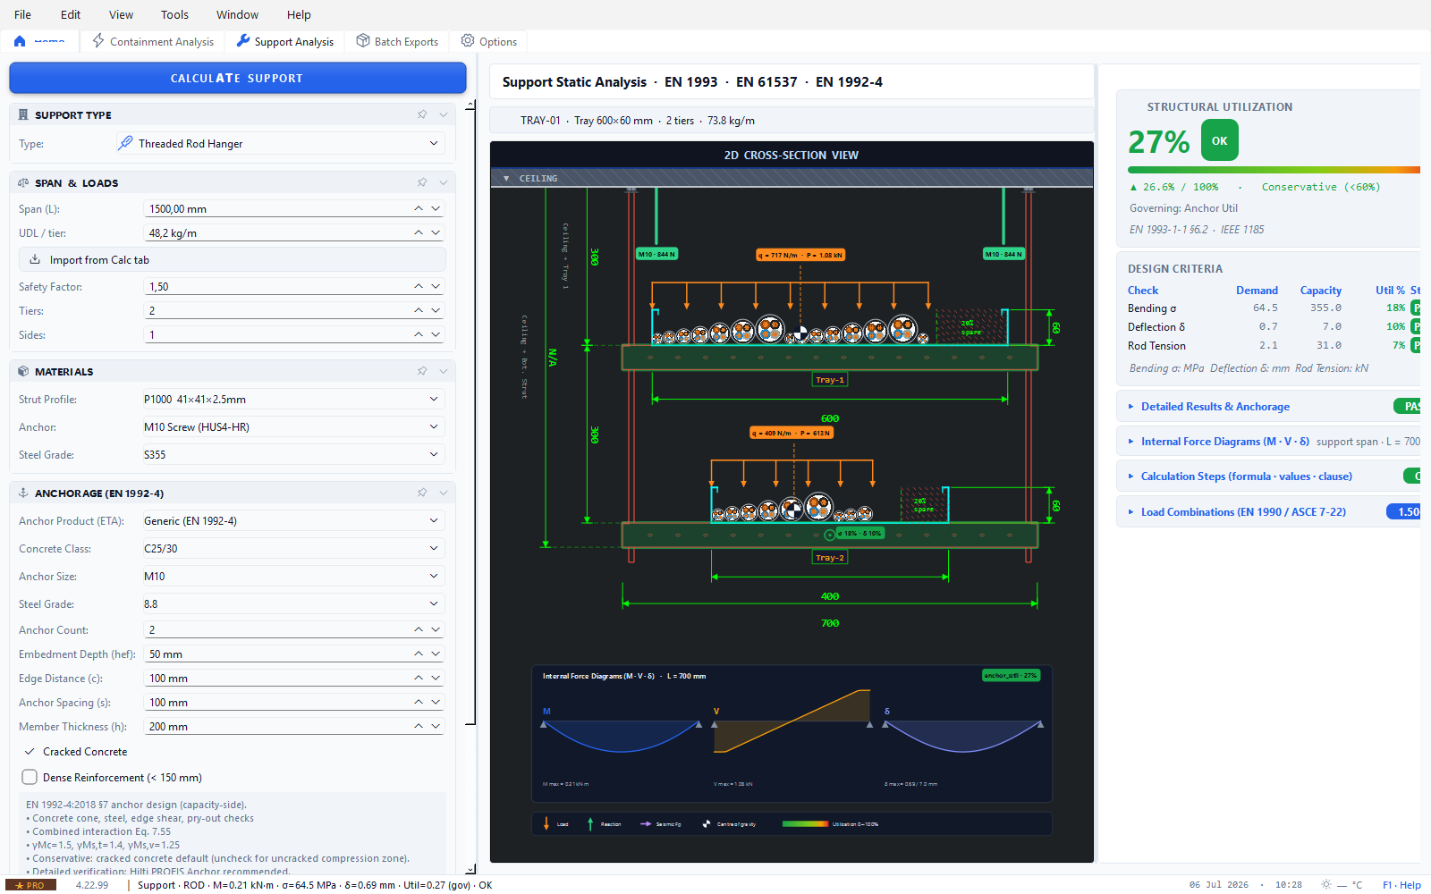This screenshot has height=894, width=1431.
Task: Open the Edit menu
Action: tap(71, 14)
